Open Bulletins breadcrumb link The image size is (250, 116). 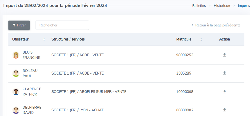tap(199, 5)
